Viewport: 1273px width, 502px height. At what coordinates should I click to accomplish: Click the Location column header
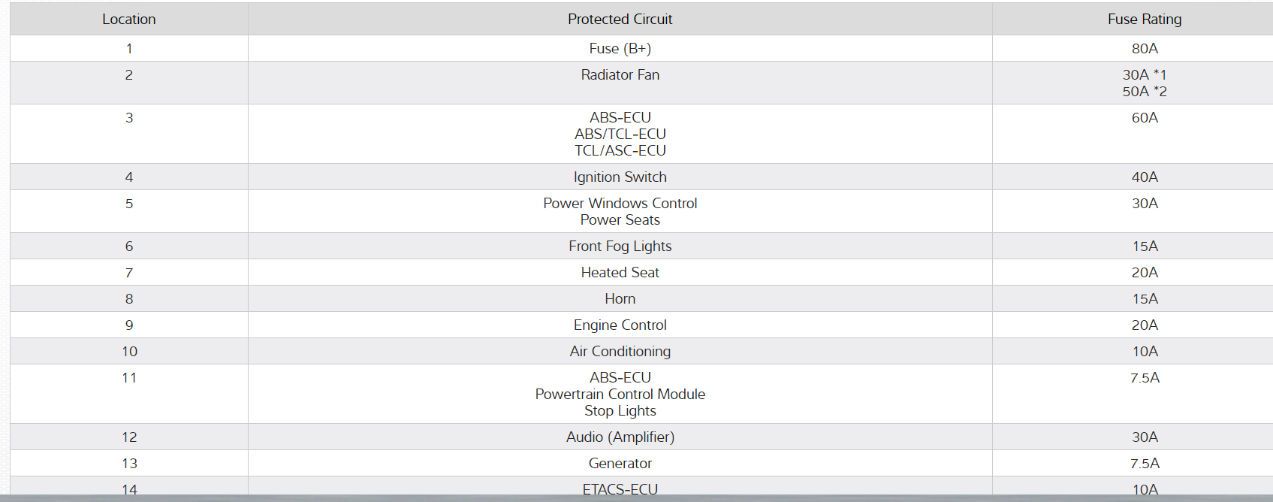(x=129, y=20)
